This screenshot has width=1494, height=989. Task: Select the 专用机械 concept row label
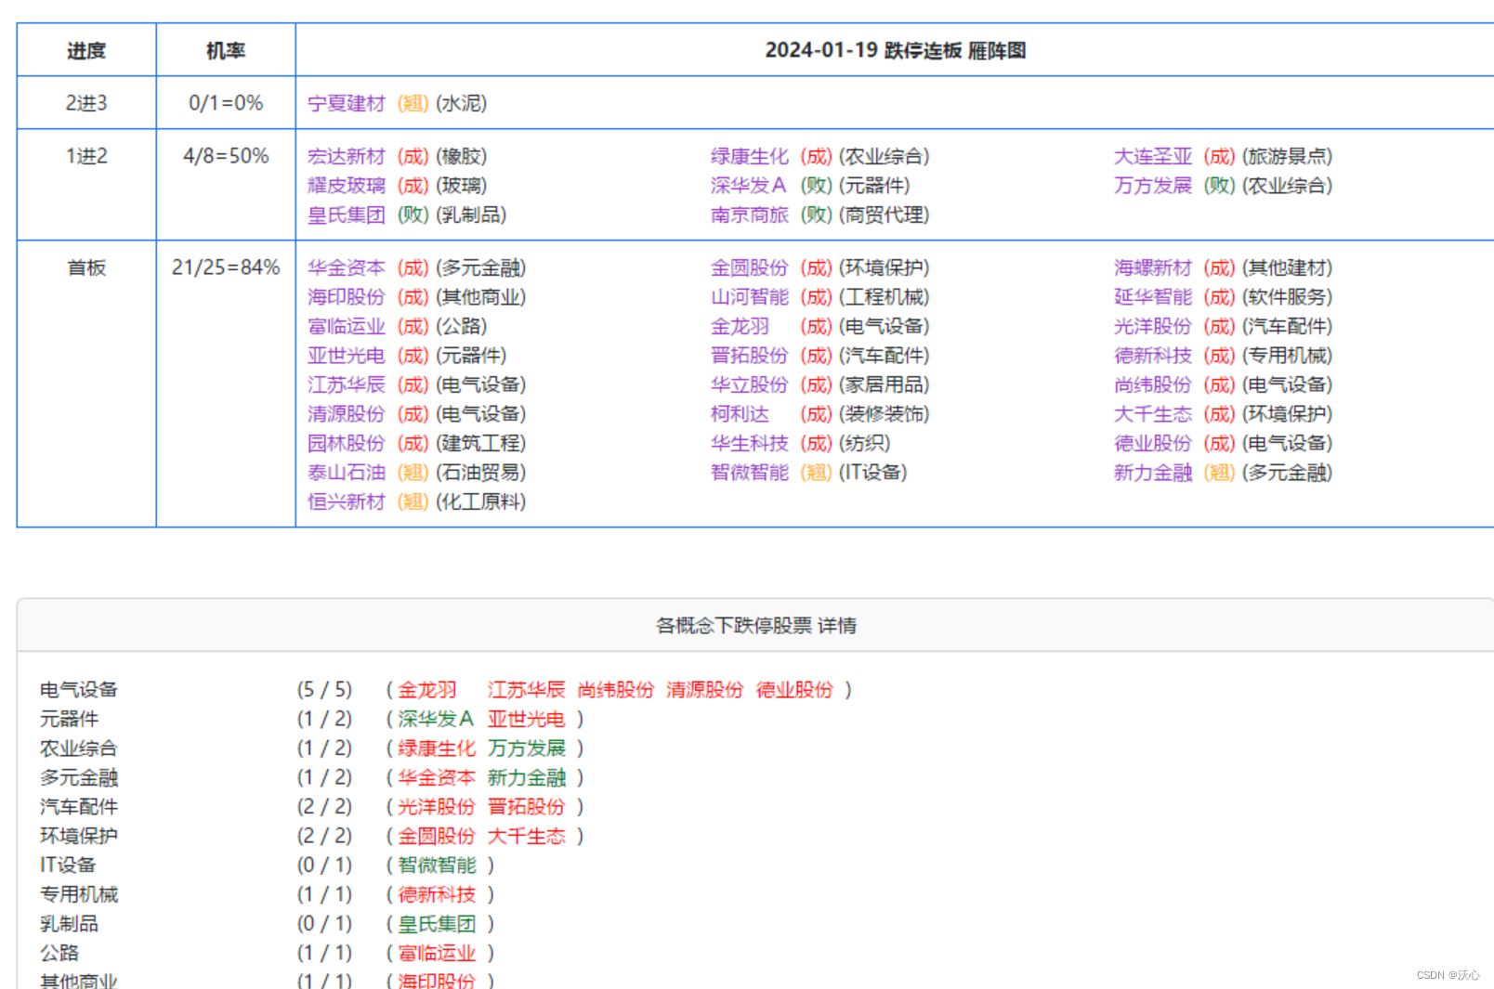point(79,894)
